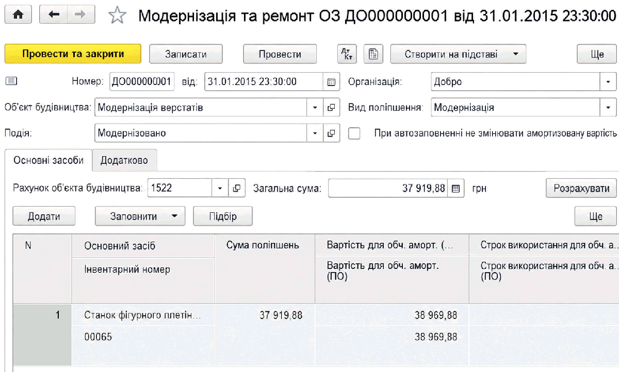Image resolution: width=619 pixels, height=372 pixels.
Task: Toggle 'При автозаповненні не змінювати амортизовану вартість'
Action: 354,133
